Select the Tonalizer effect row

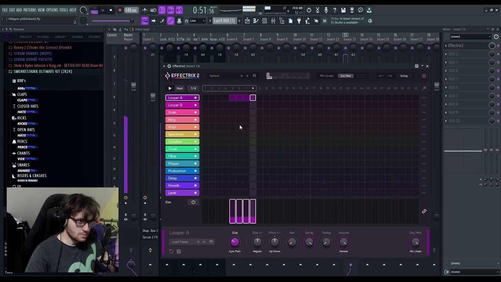coord(182,142)
